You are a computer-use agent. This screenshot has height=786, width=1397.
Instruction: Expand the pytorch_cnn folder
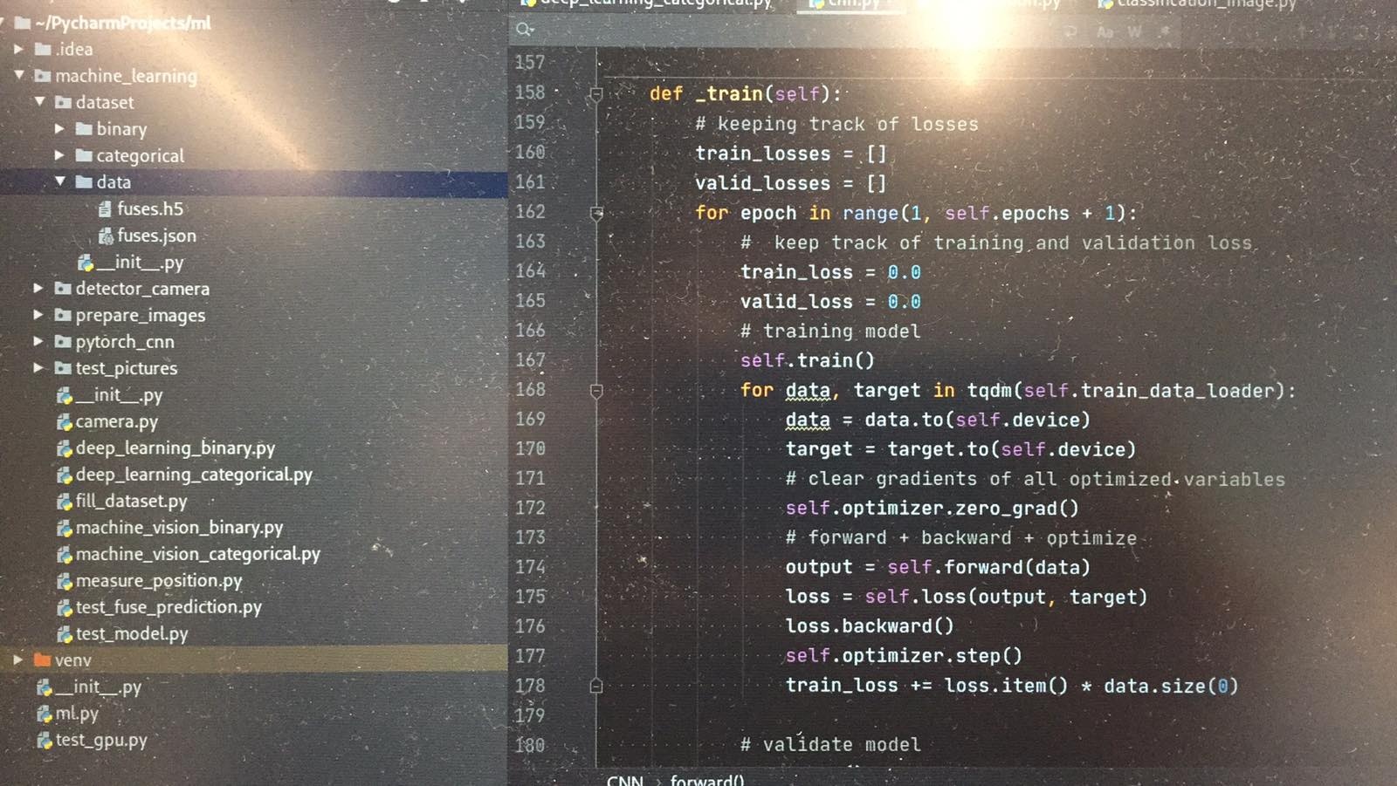click(38, 341)
